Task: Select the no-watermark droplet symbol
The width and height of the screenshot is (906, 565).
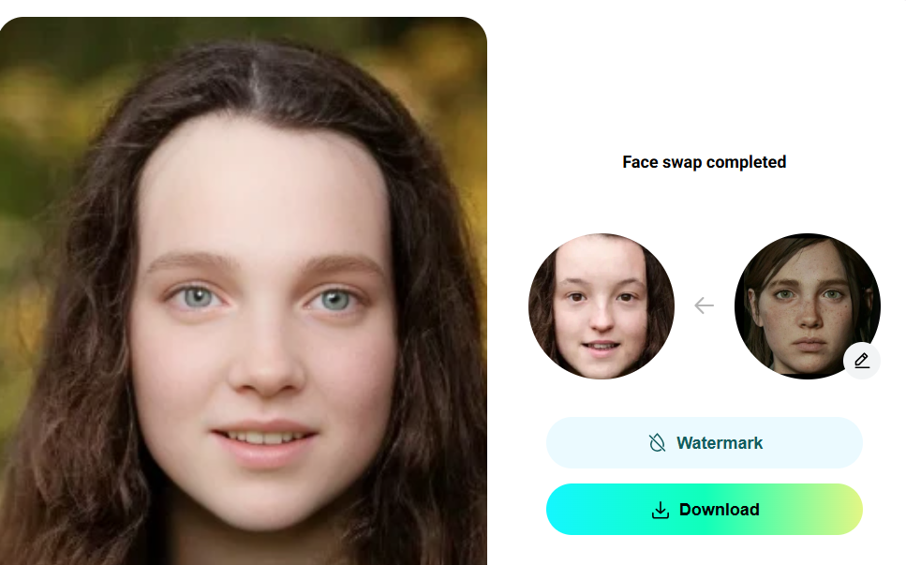Action: click(657, 443)
